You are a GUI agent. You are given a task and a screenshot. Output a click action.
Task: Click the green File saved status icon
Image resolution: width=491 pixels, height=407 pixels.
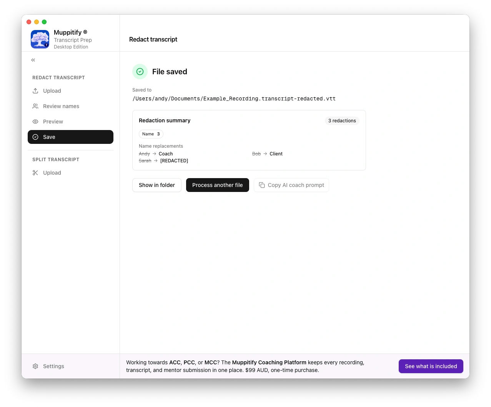(140, 72)
